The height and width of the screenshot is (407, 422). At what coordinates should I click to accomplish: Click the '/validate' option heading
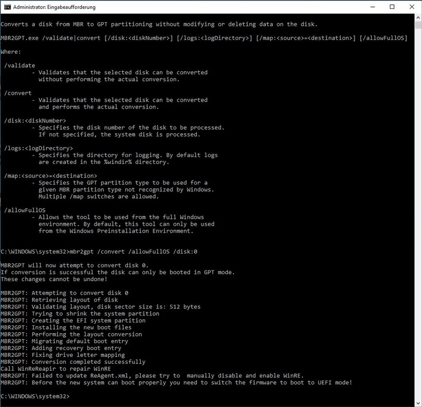(20, 65)
